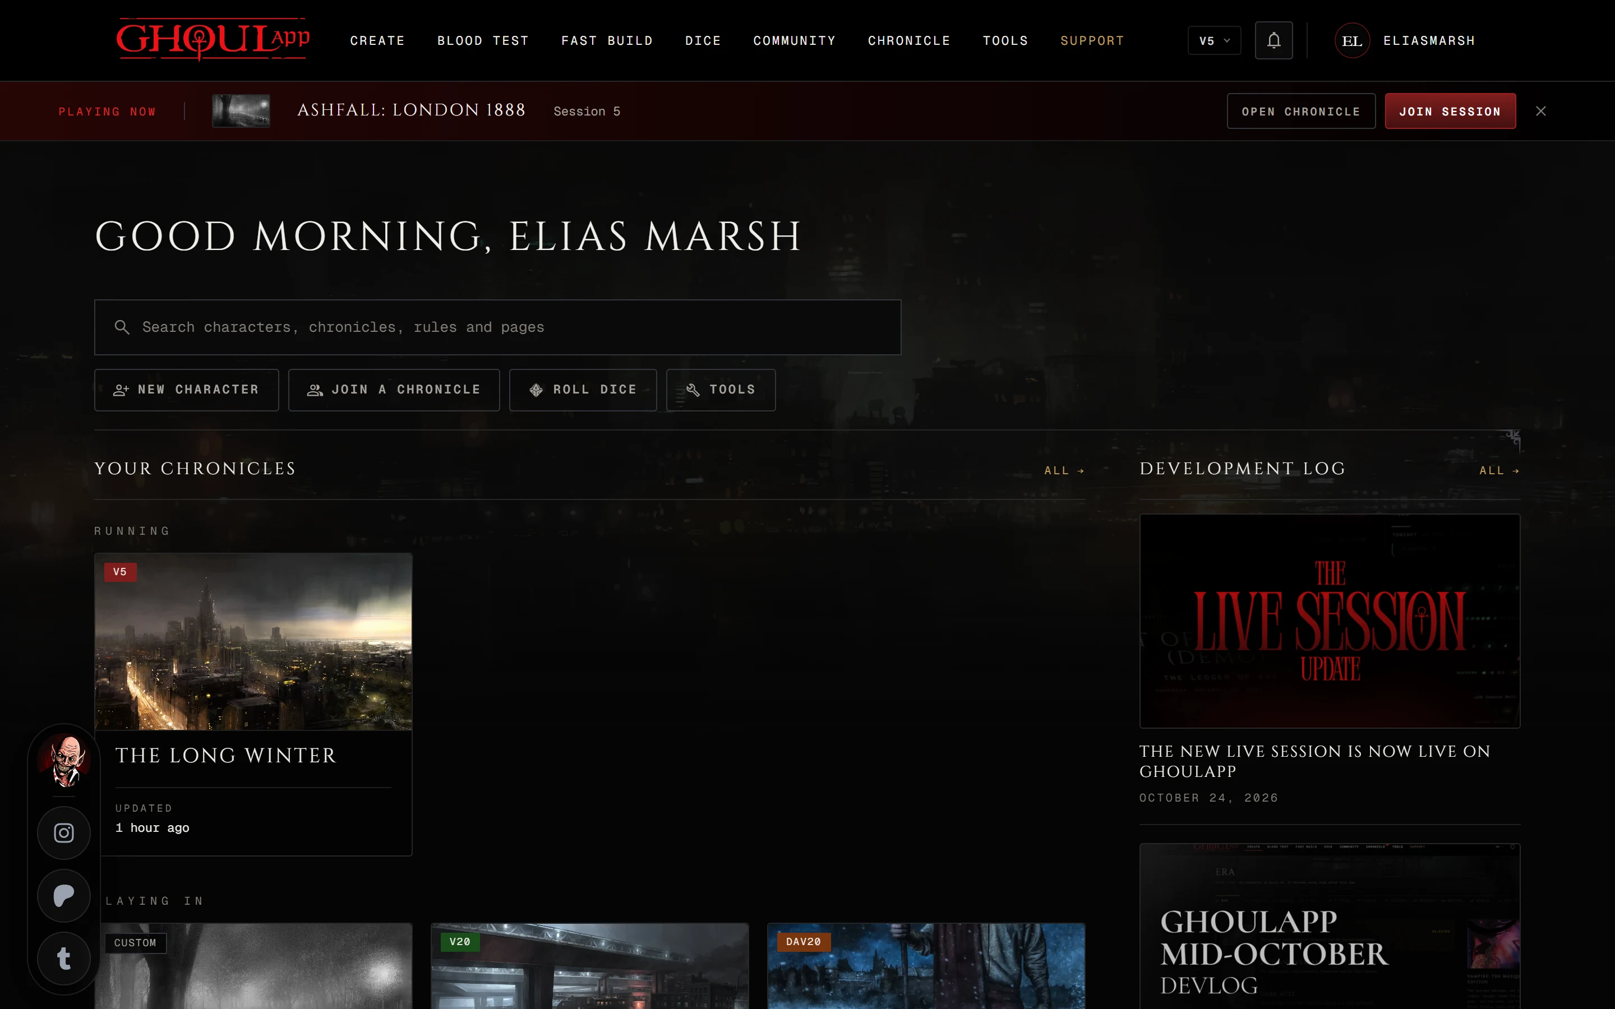Click Roll Dice quick action
The height and width of the screenshot is (1009, 1615).
[583, 390]
